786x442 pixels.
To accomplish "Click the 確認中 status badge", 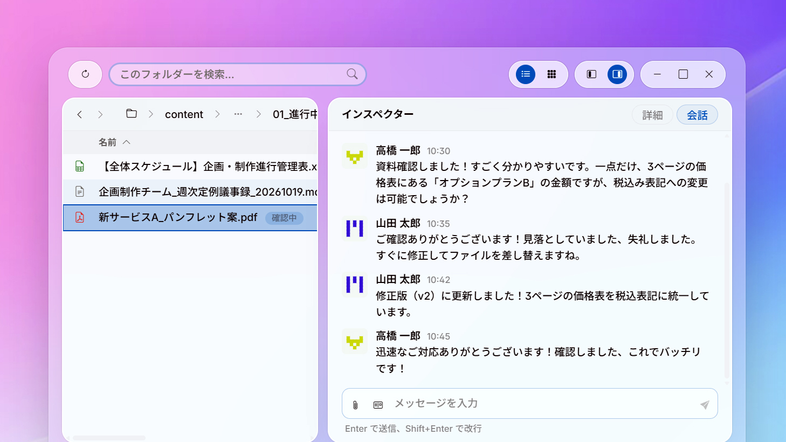I will tap(284, 218).
